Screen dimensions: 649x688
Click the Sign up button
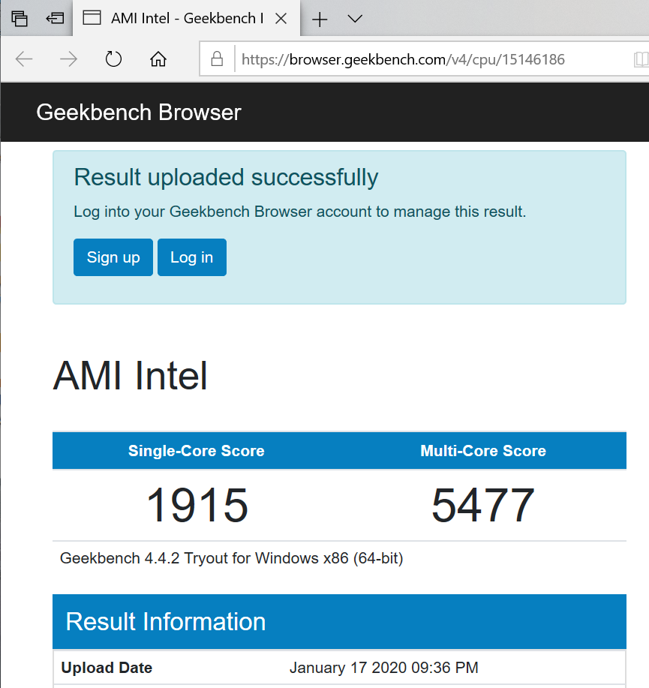pyautogui.click(x=113, y=257)
